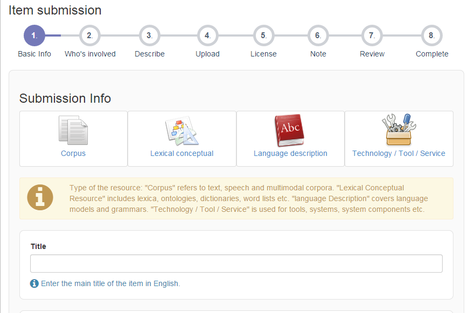Open step 6 Note circle

[x=318, y=35]
